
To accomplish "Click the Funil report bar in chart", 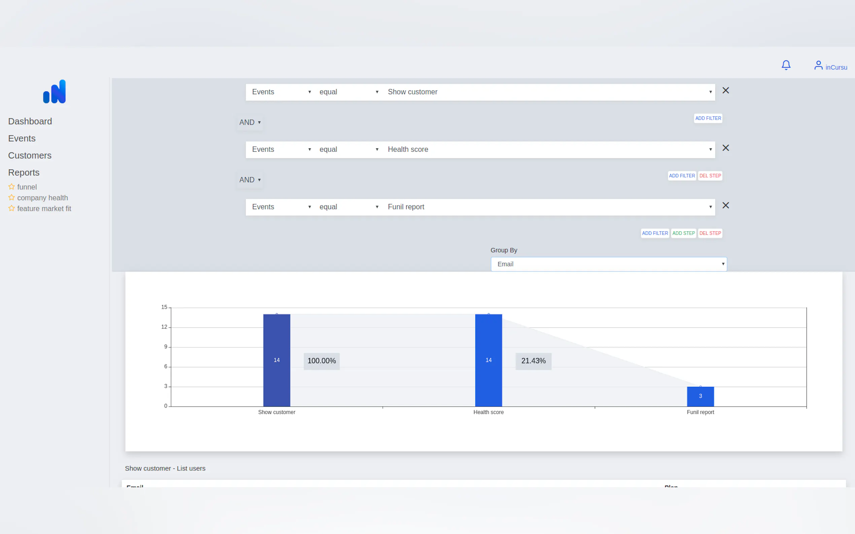I will tap(700, 396).
